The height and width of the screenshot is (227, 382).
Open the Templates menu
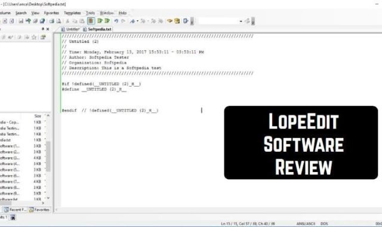pyautogui.click(x=72, y=13)
